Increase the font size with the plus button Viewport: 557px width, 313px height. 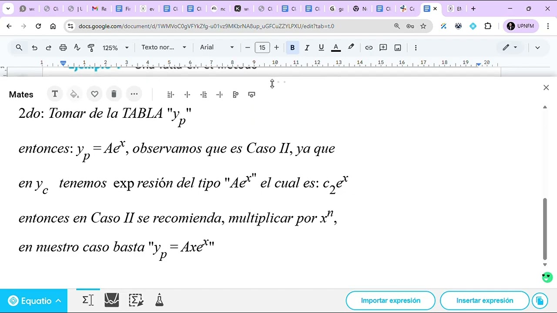click(x=276, y=47)
